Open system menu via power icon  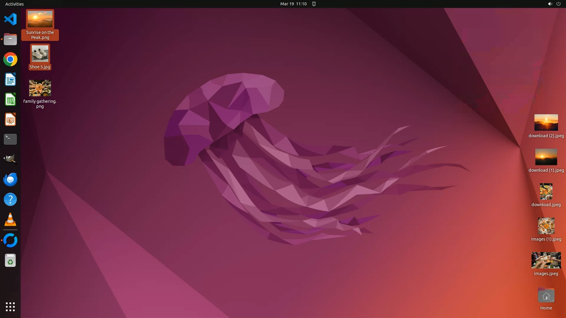558,4
